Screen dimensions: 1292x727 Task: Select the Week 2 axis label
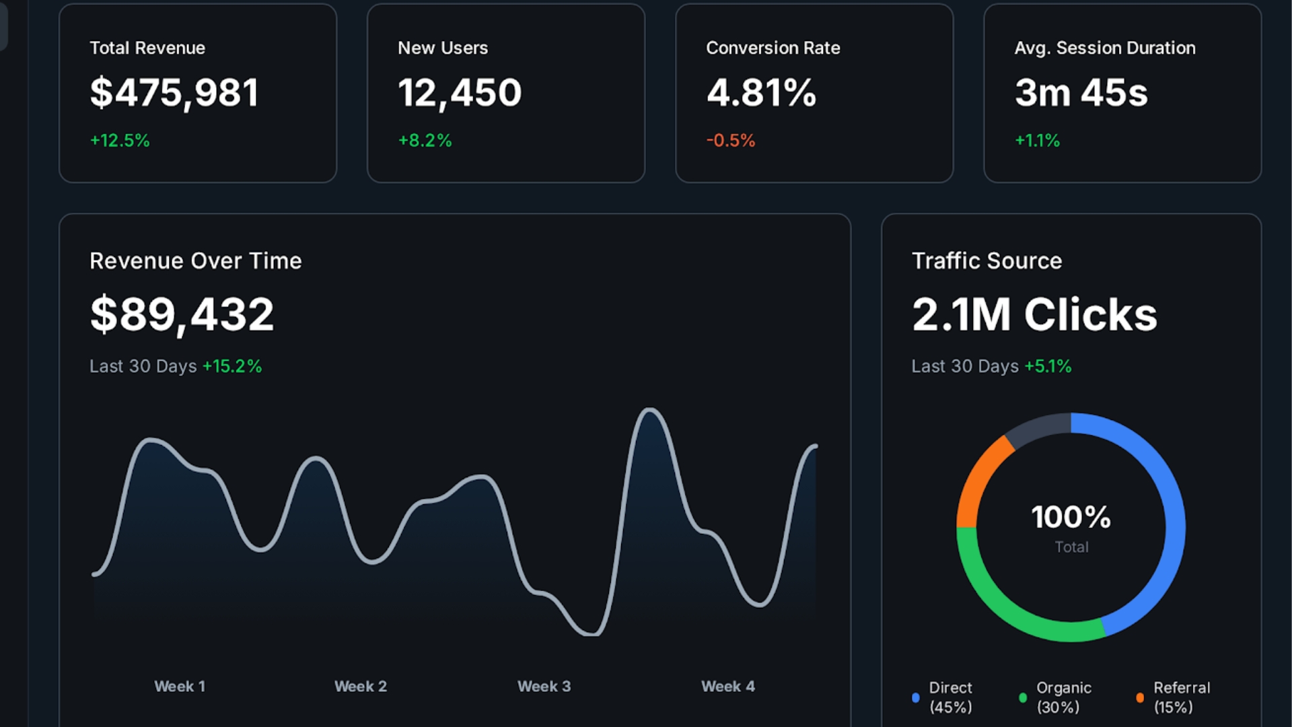361,686
